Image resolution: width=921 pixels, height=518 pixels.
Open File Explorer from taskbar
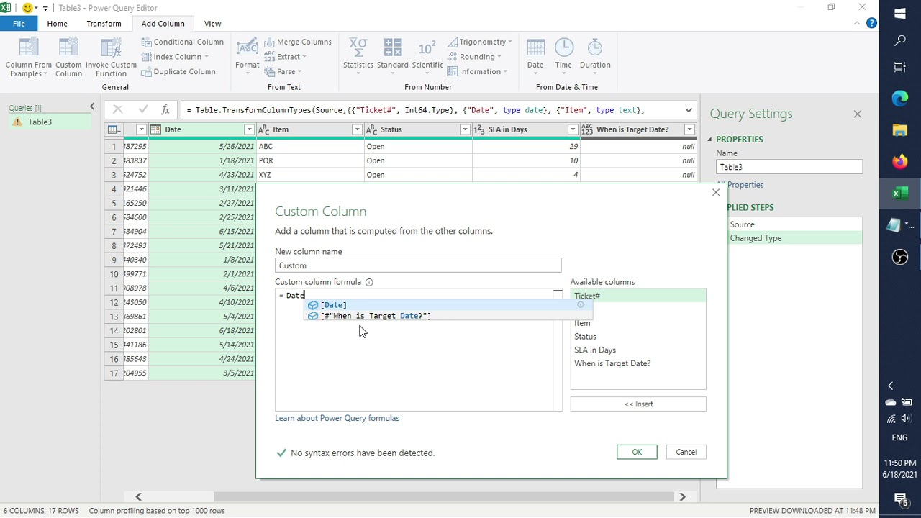(x=900, y=130)
